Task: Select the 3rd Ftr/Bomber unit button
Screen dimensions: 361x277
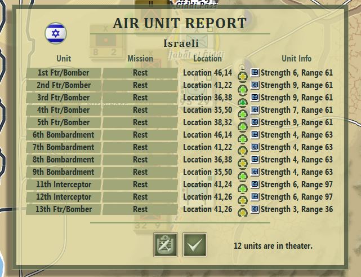Action: pyautogui.click(x=64, y=98)
